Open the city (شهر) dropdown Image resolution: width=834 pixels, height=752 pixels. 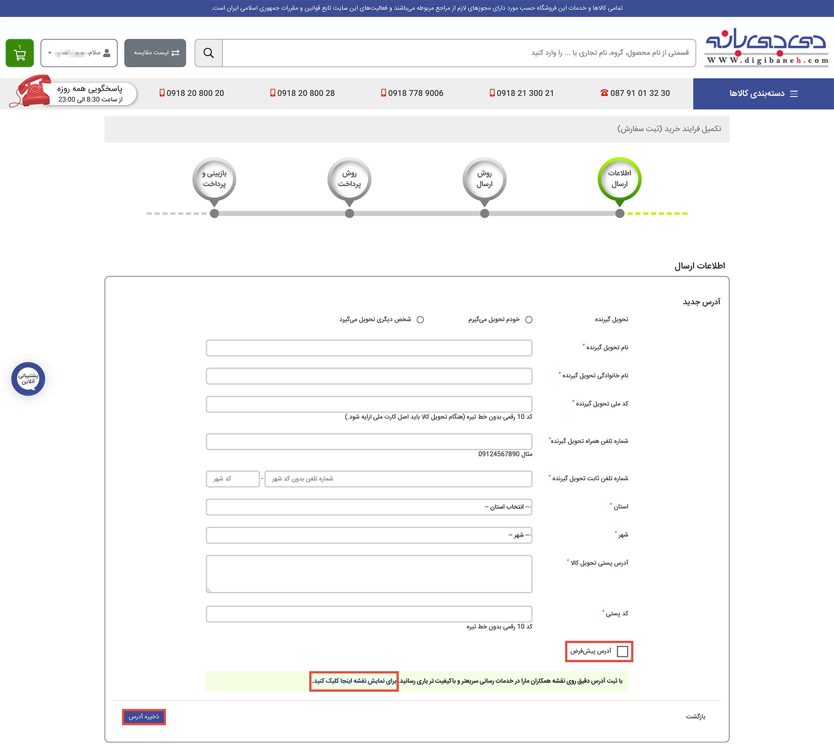click(369, 535)
